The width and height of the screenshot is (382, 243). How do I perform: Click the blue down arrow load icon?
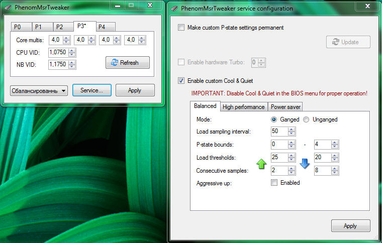(x=305, y=164)
